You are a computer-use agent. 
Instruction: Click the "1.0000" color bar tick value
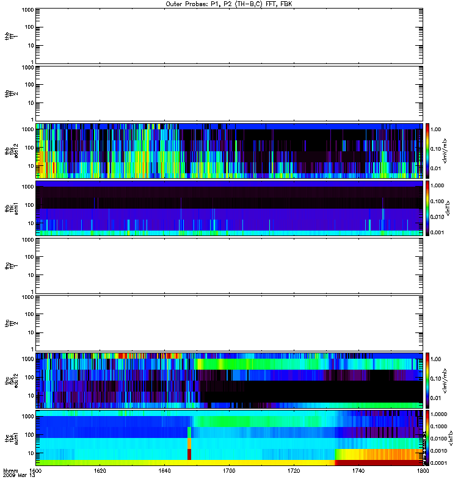[x=438, y=414]
